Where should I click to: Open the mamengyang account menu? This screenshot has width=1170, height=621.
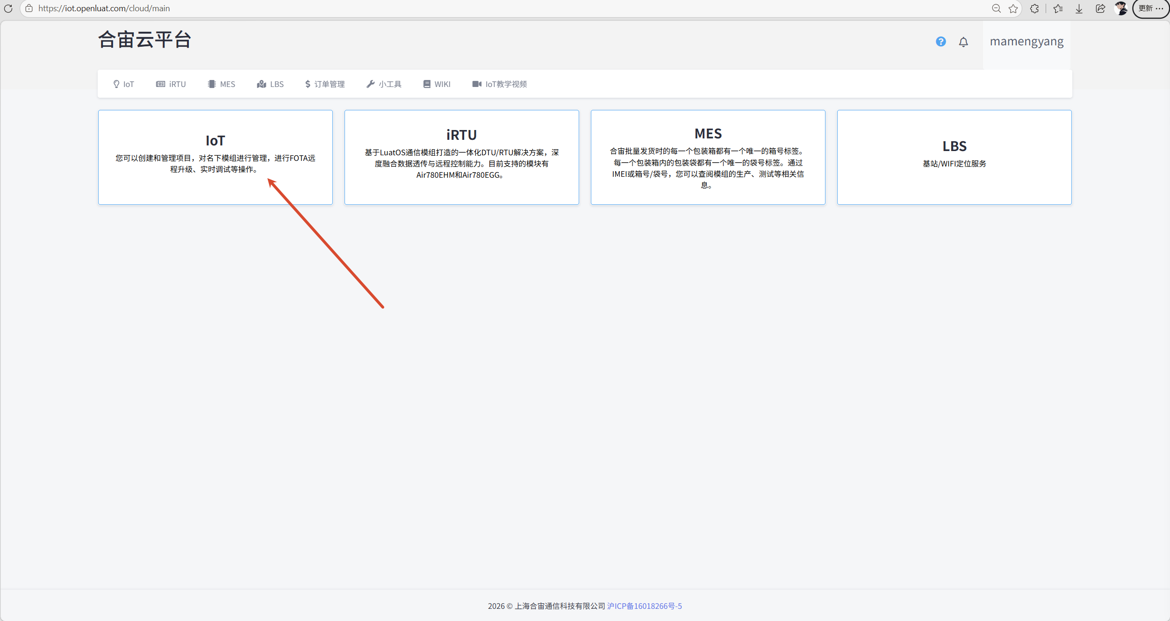[x=1026, y=42]
